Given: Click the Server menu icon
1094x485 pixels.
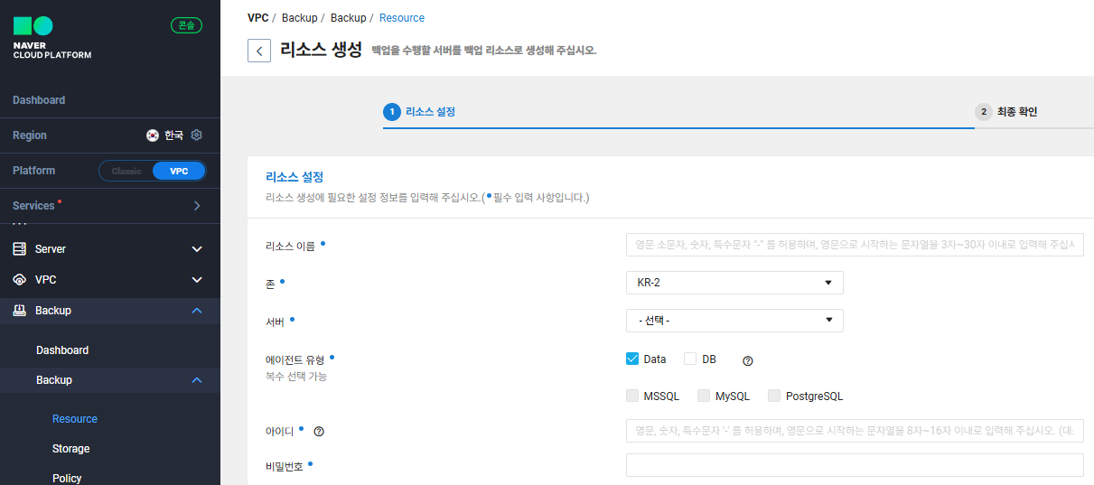Looking at the screenshot, I should coord(19,248).
